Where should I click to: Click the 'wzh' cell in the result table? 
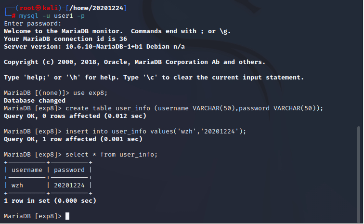17,185
